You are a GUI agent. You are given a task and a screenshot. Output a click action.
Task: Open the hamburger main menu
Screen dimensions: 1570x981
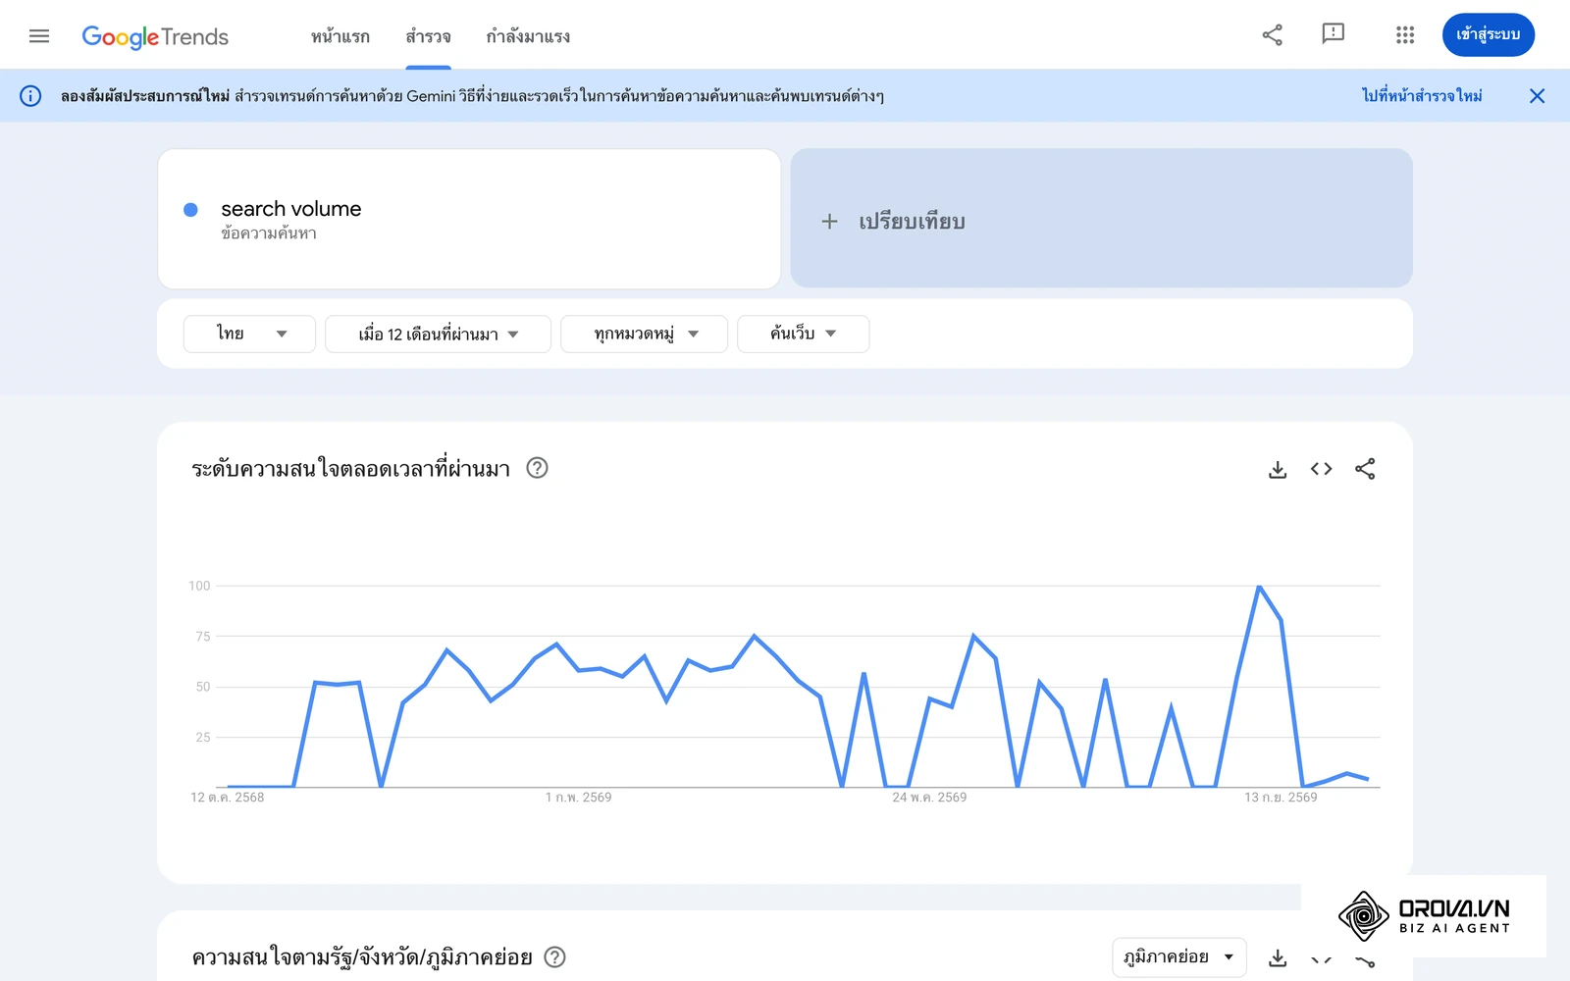(x=39, y=36)
